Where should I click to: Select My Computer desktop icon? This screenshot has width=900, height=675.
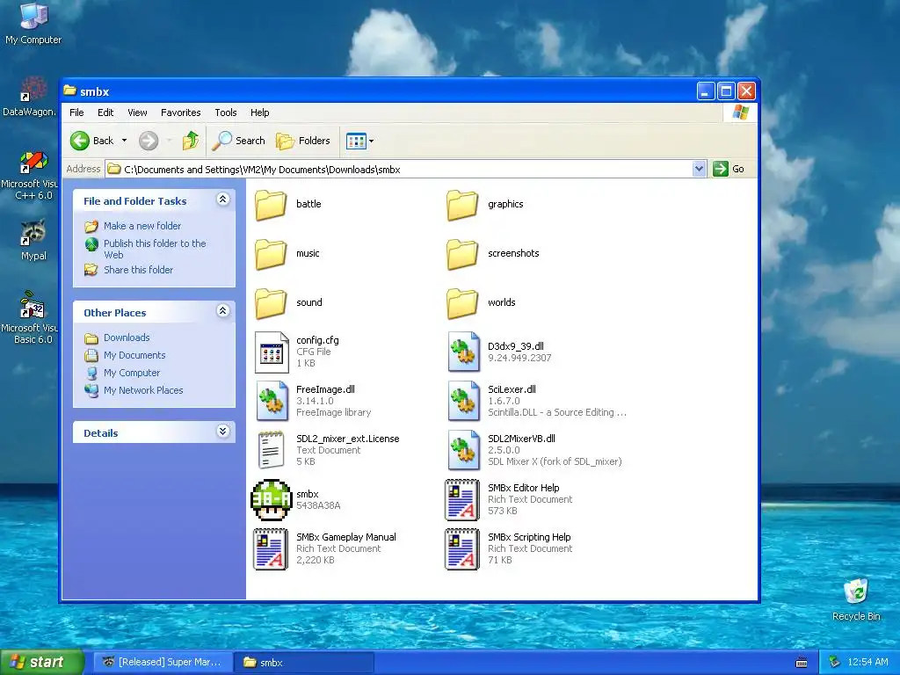pyautogui.click(x=33, y=23)
